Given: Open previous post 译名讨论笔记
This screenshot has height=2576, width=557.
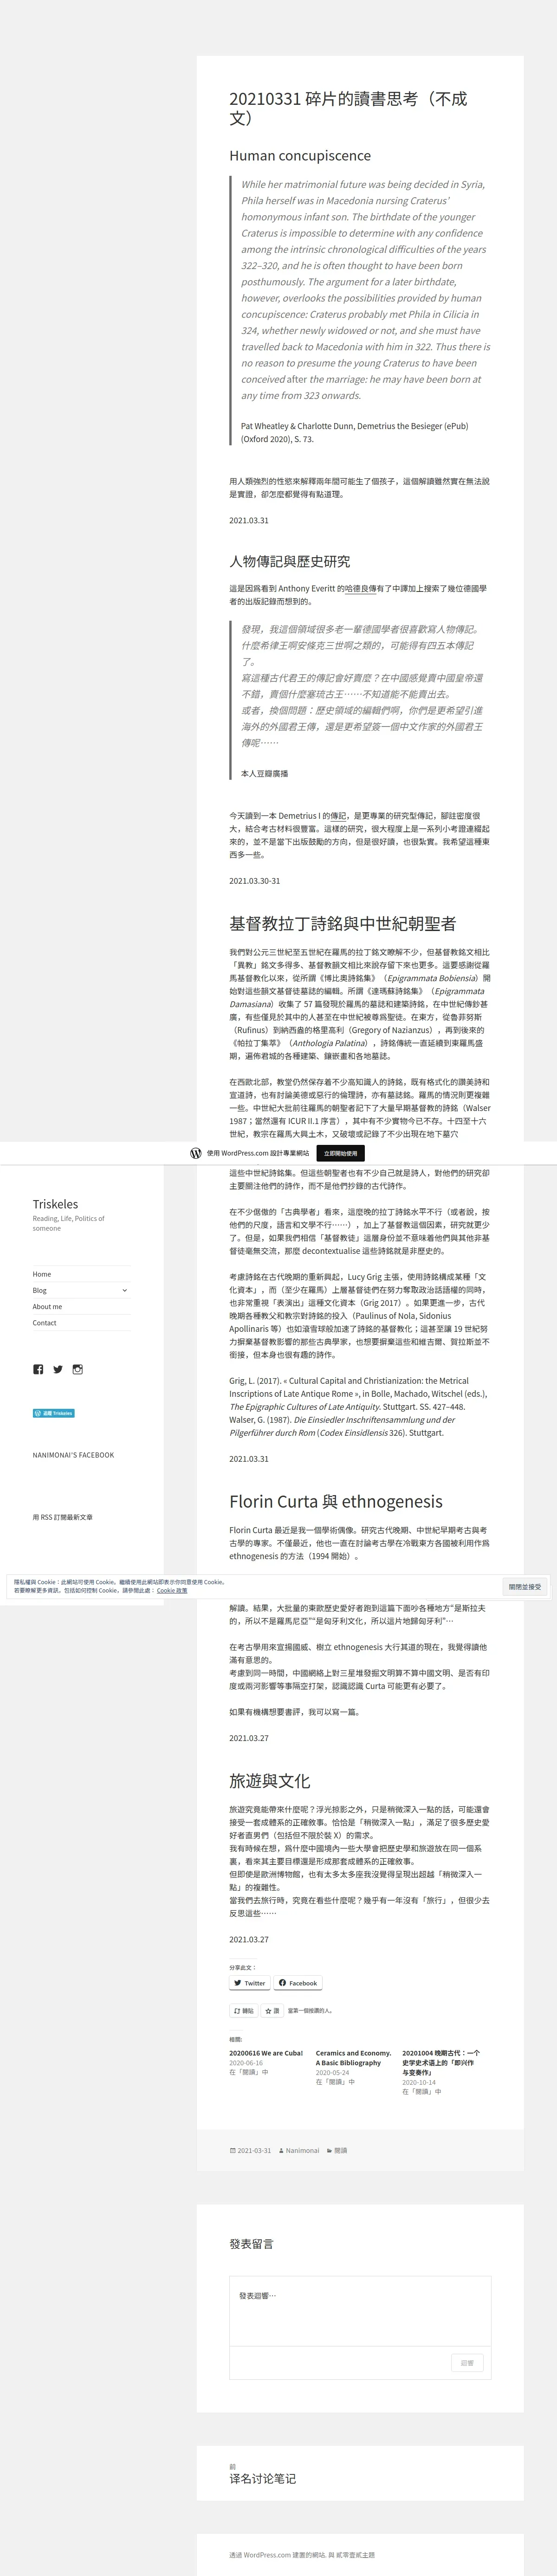Looking at the screenshot, I should point(263,2478).
